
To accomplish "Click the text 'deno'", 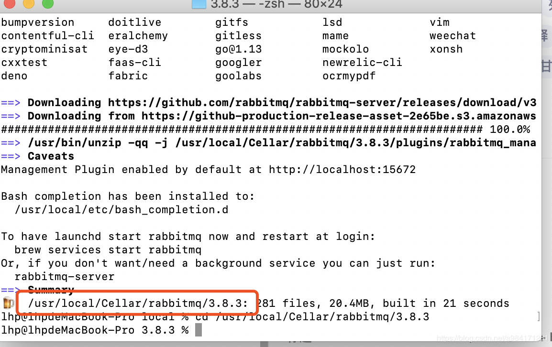I will click(14, 76).
